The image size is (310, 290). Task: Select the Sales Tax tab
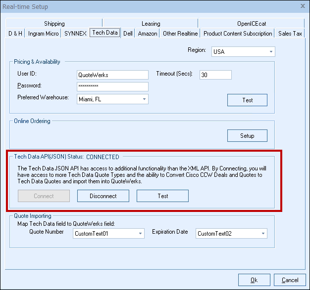pyautogui.click(x=290, y=33)
